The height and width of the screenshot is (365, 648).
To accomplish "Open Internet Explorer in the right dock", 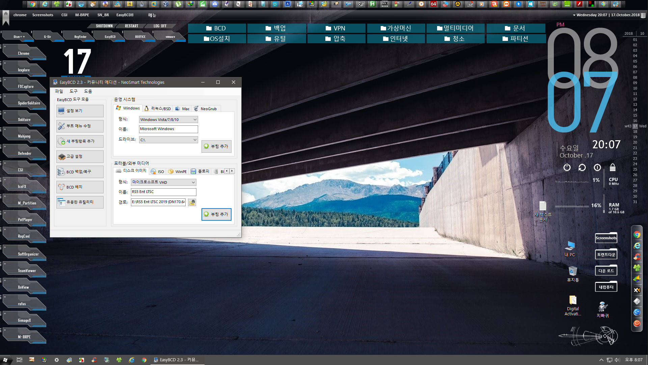I will pyautogui.click(x=637, y=246).
